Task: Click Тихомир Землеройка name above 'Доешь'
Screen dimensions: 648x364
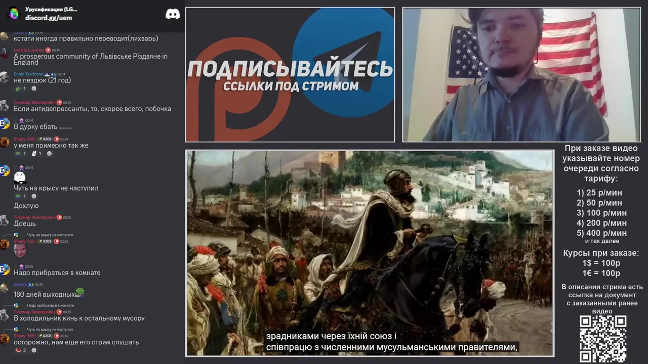Action: [x=34, y=217]
